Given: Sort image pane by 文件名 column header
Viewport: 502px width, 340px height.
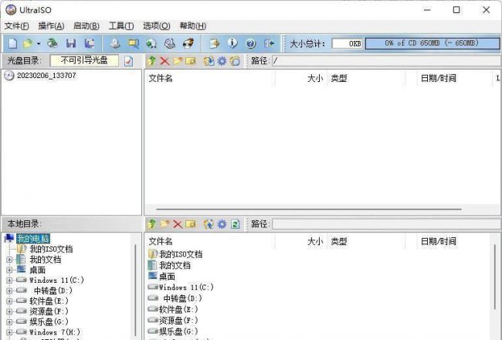Looking at the screenshot, I should pos(210,78).
